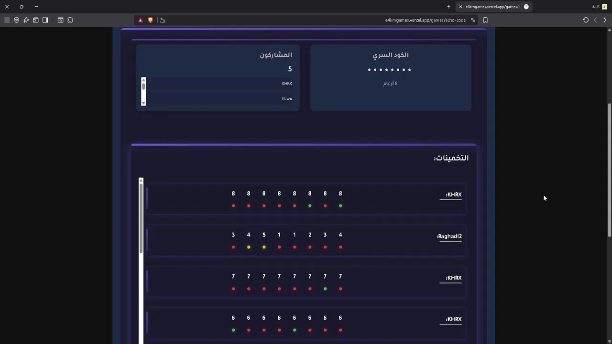Screen dimensions: 612x344
Task: Click the up arrow of participants list scrollbar
Action: [143, 80]
